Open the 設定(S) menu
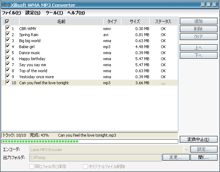Screen dimensions: 220x172 click(33, 13)
